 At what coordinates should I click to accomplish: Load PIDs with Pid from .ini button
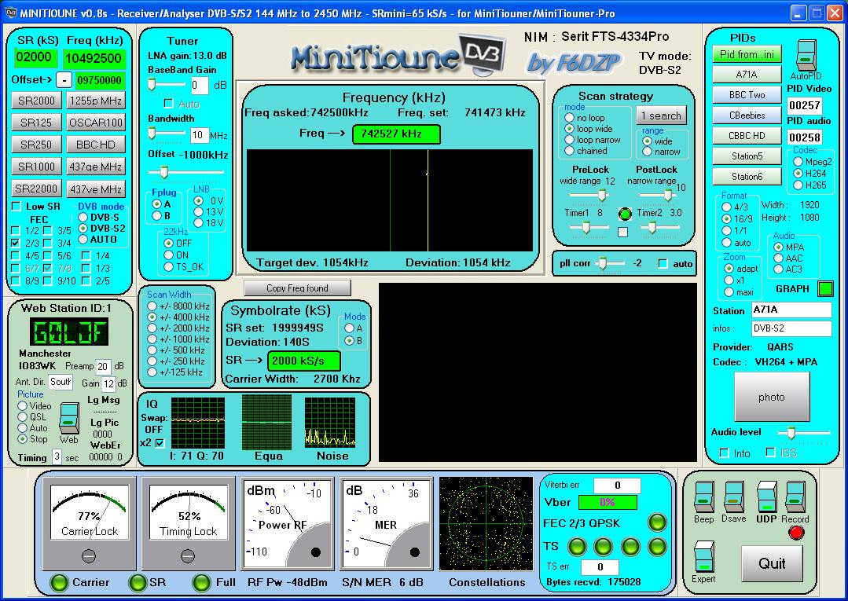pyautogui.click(x=747, y=54)
